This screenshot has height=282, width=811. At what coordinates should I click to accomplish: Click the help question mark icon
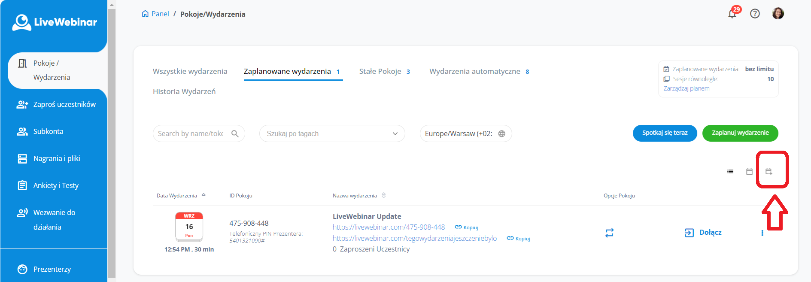(755, 14)
